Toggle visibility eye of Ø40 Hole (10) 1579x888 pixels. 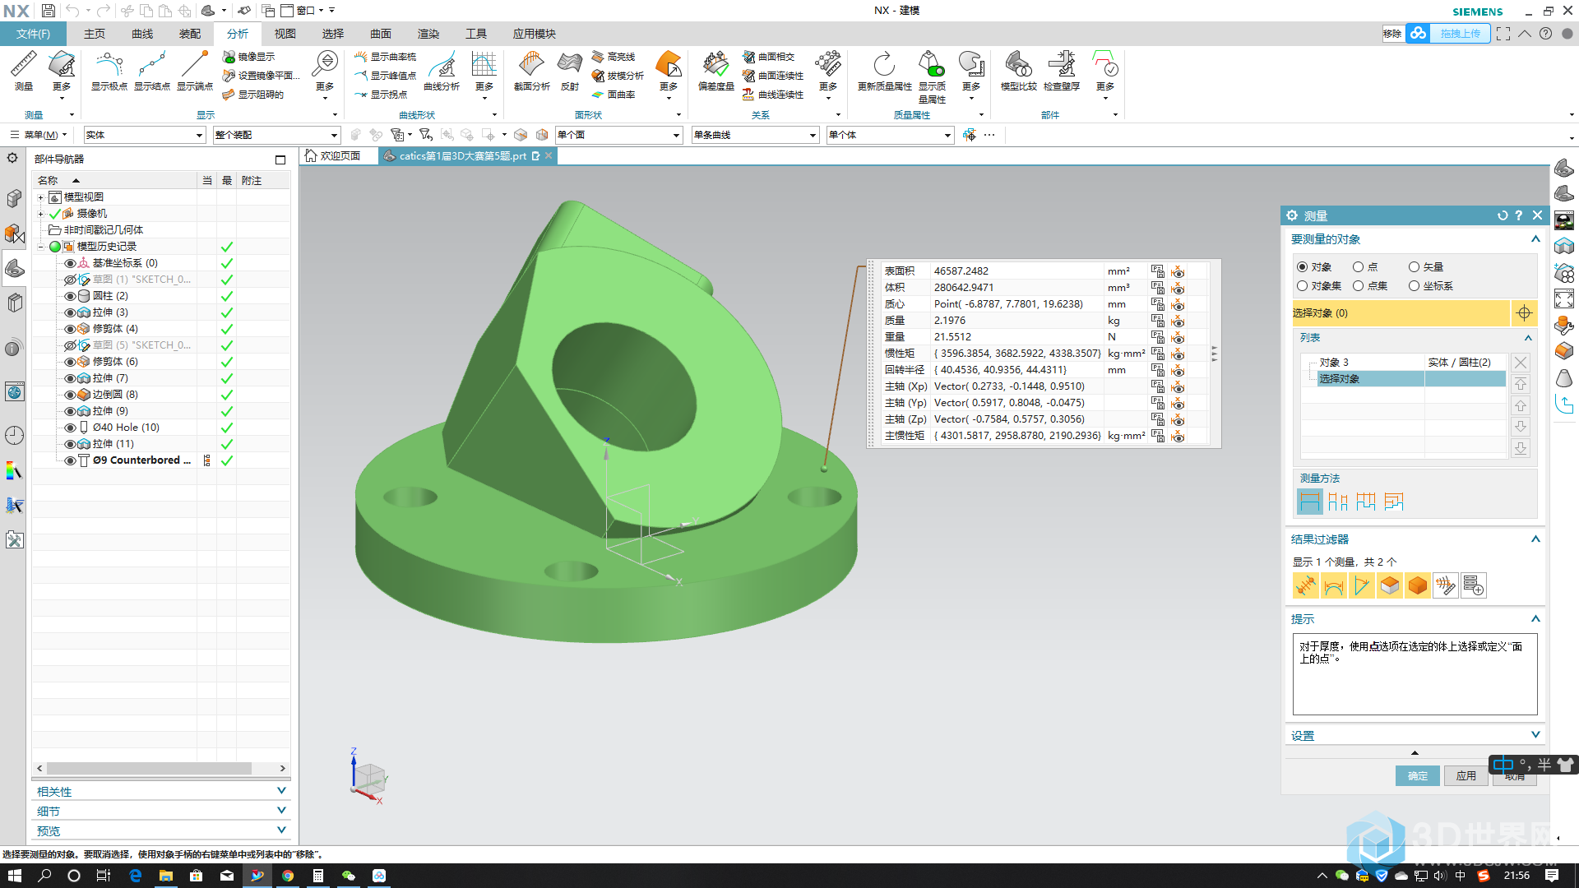click(70, 428)
